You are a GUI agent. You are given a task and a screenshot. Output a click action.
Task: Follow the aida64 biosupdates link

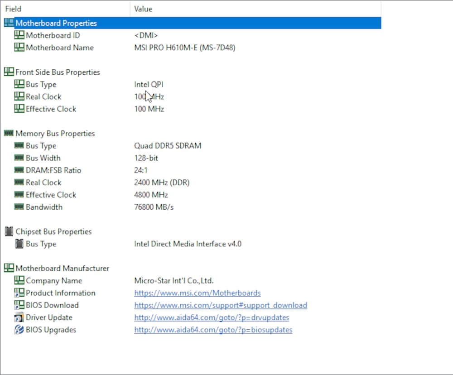point(213,330)
